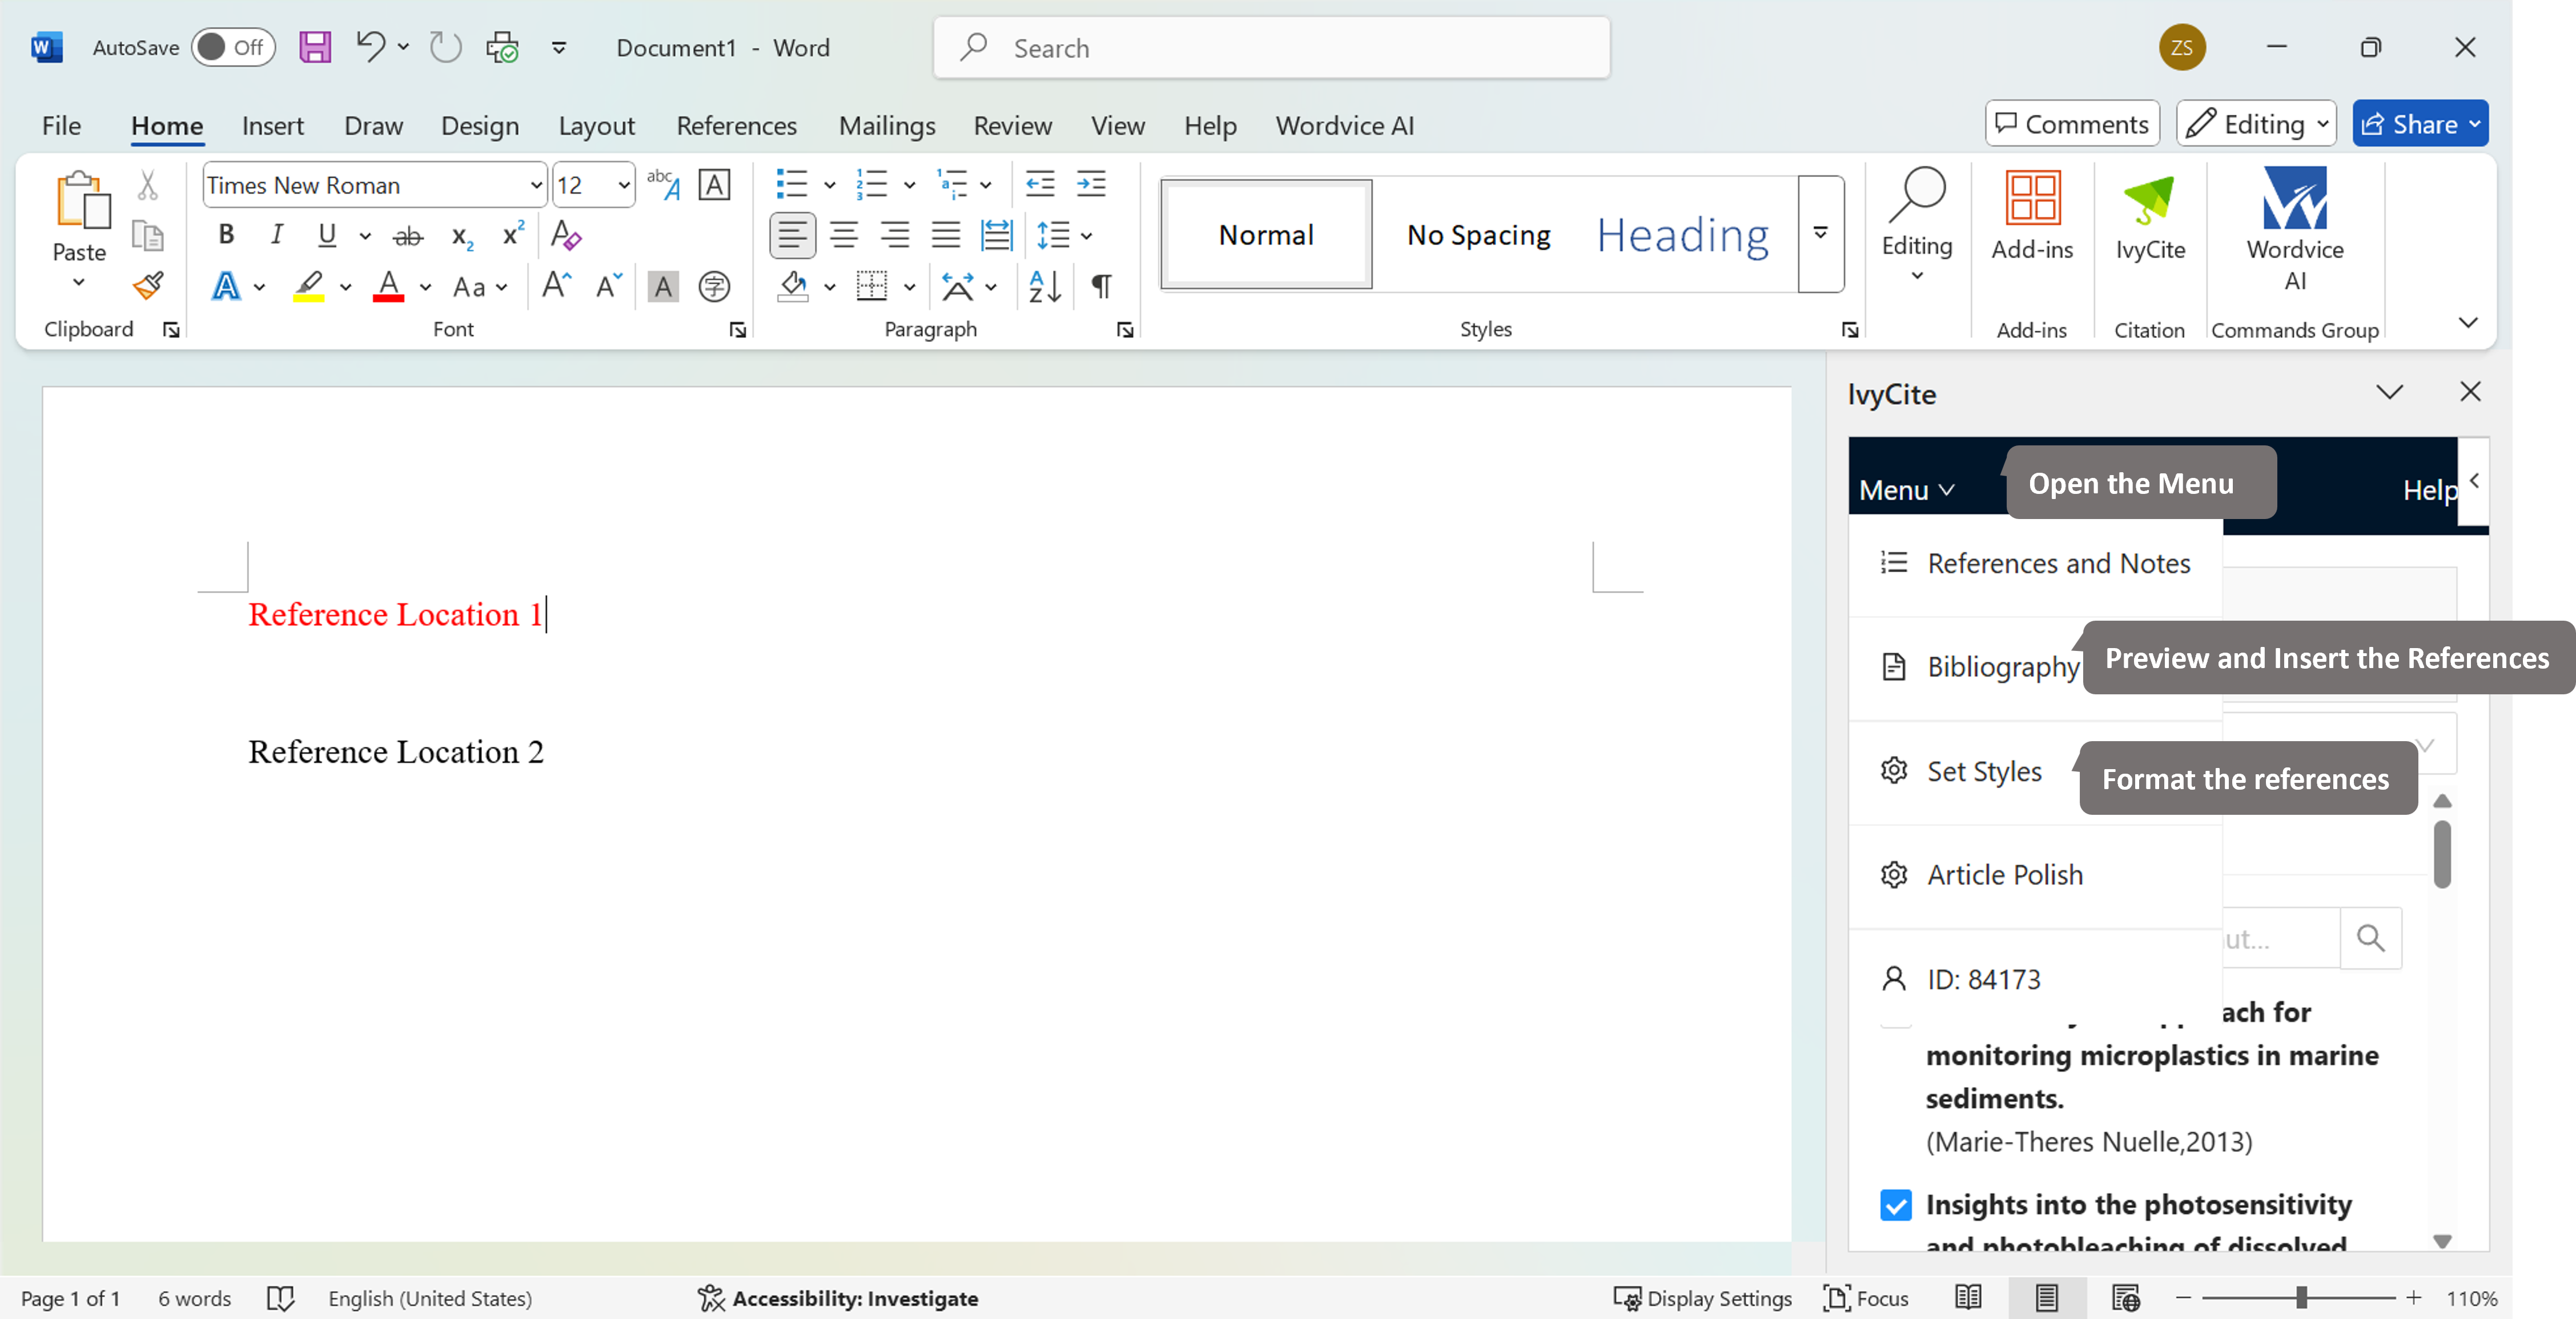This screenshot has height=1319, width=2576.
Task: Open the File tab
Action: click(x=61, y=125)
